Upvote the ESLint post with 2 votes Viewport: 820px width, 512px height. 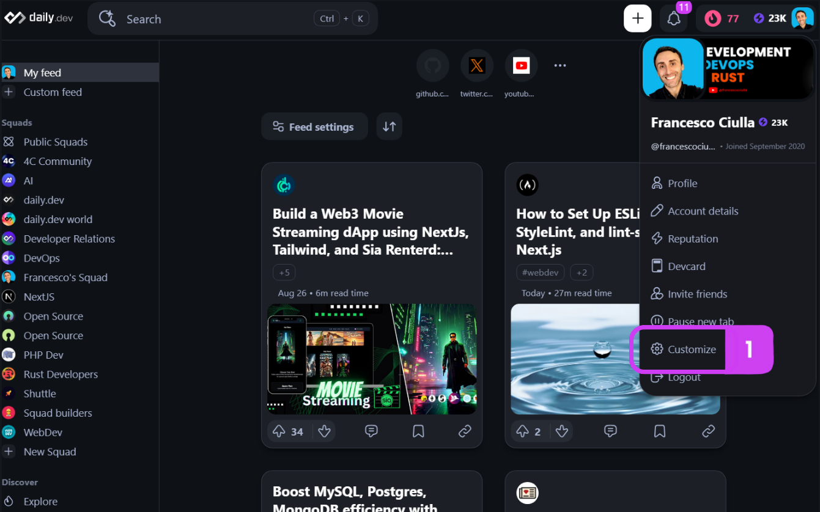(x=529, y=431)
